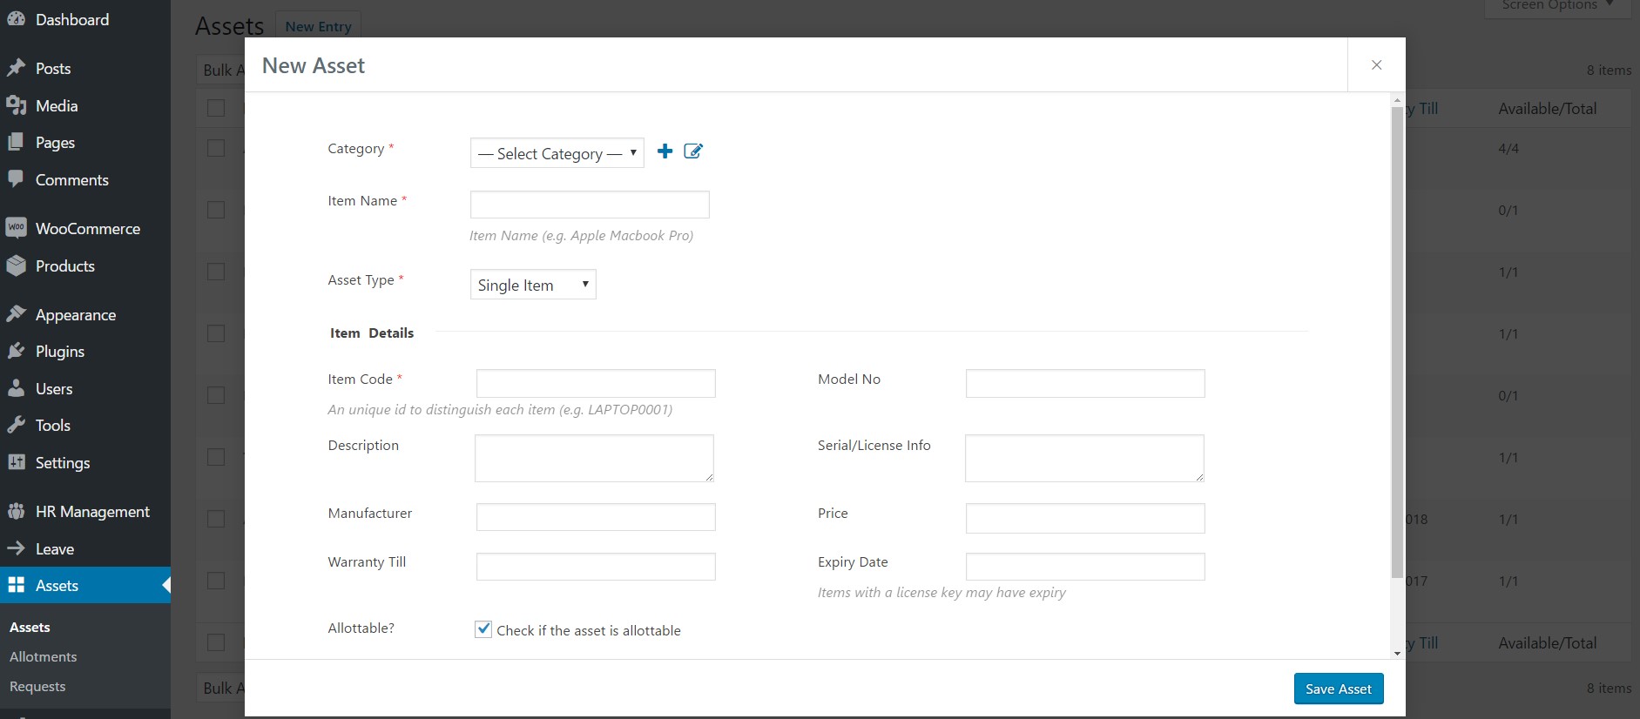
Task: Click the Plugins icon in sidebar
Action: tap(16, 352)
